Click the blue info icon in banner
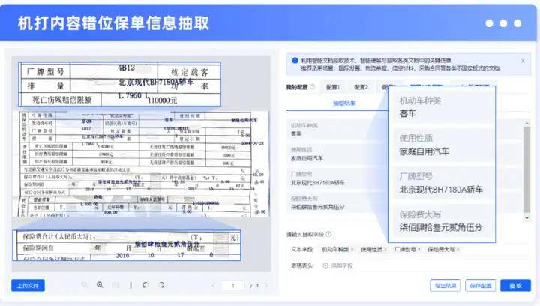Viewport: 540px width, 306px height. pyautogui.click(x=295, y=61)
